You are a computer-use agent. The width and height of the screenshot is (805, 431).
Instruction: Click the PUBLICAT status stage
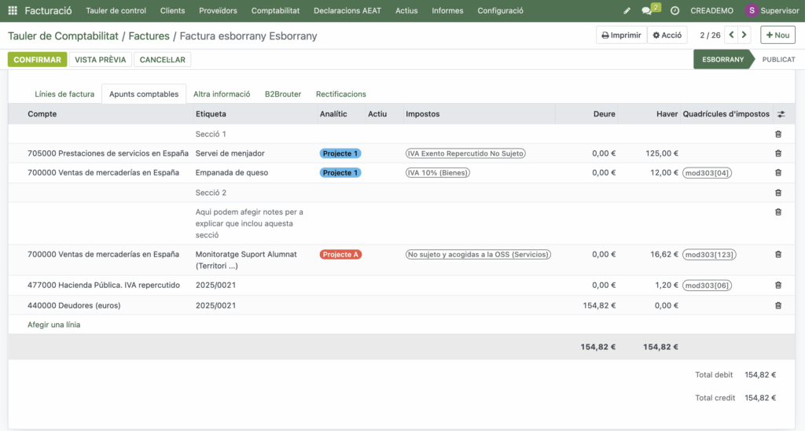[x=778, y=60]
